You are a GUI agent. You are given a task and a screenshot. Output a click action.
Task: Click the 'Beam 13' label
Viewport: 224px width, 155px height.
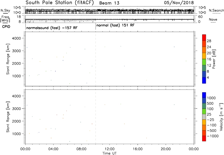pos(109,3)
